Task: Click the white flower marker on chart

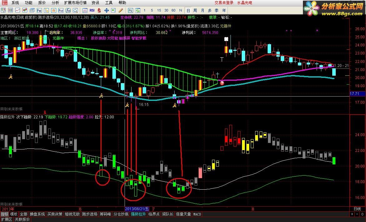Action: (226, 39)
